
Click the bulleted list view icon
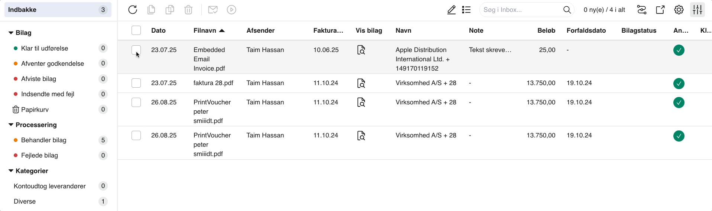click(466, 10)
